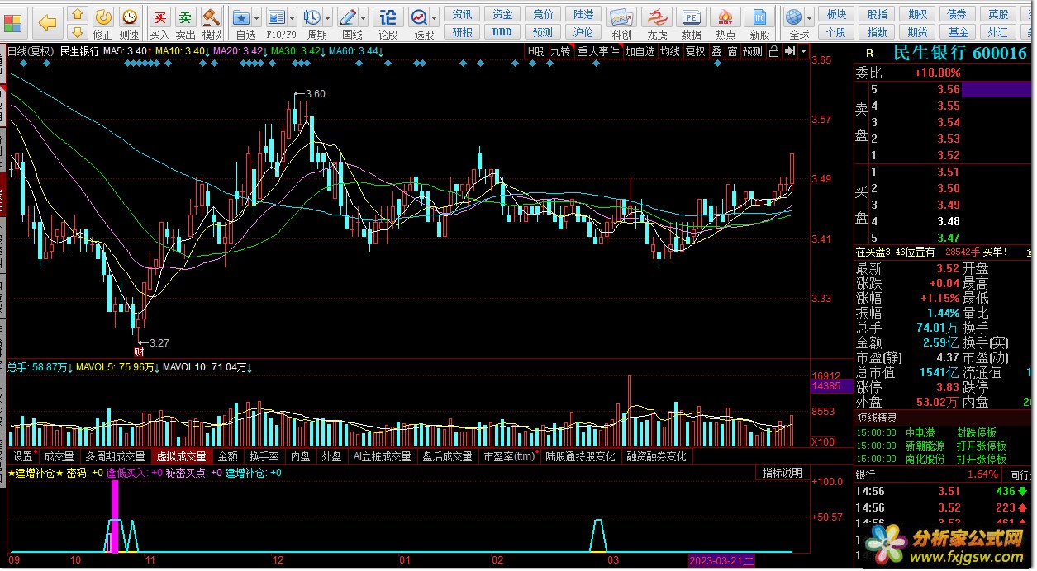Click the 基金 funds button
Viewport: 1037px width, 571px height.
pos(959,32)
